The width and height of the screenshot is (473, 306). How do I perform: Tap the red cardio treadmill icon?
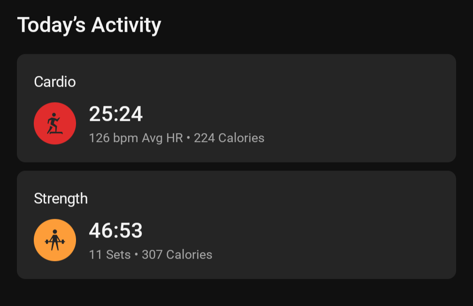pyautogui.click(x=55, y=123)
